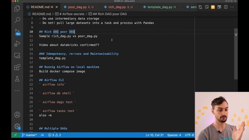Switch to the template_dag.py tab
Screen dimensions: 249x140
point(160,7)
